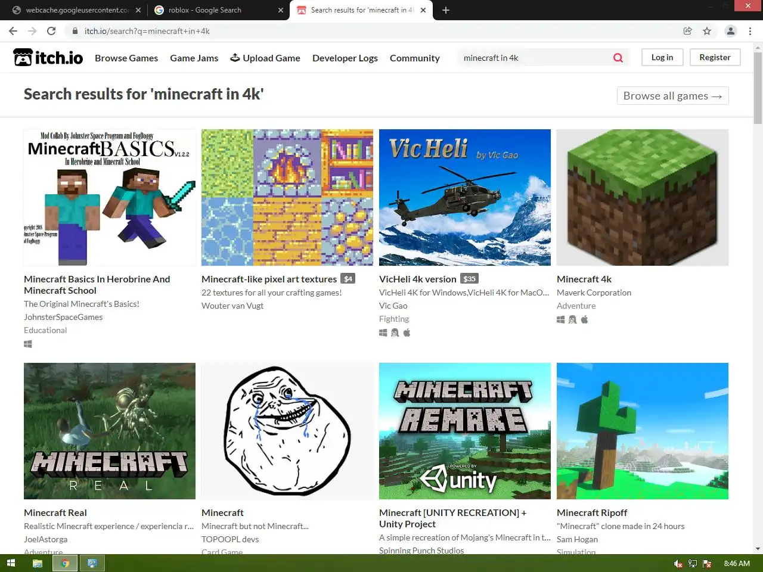Click the Register button

pyautogui.click(x=715, y=57)
